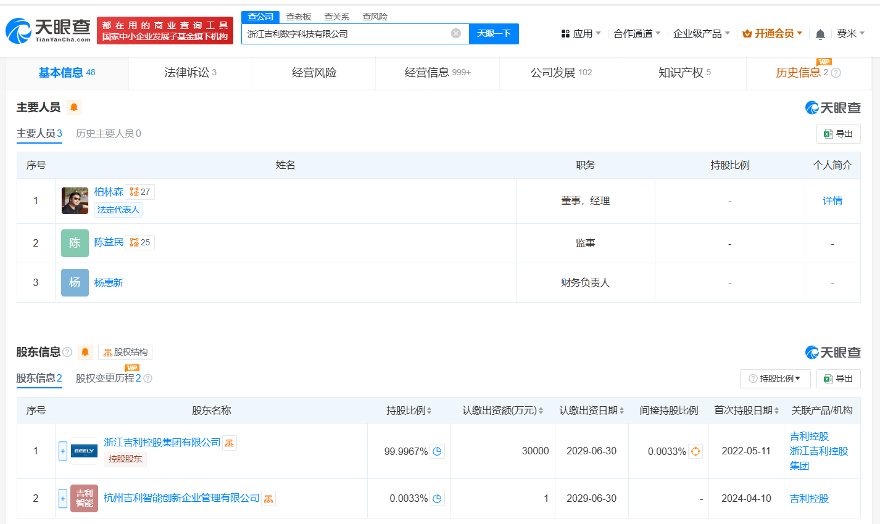880x524 pixels.
Task: Click the alert bell next to 主要人员 heading
Action: click(x=74, y=108)
